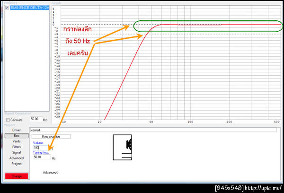Click the red Change button
This screenshot has height=193, width=284.
tap(17, 176)
